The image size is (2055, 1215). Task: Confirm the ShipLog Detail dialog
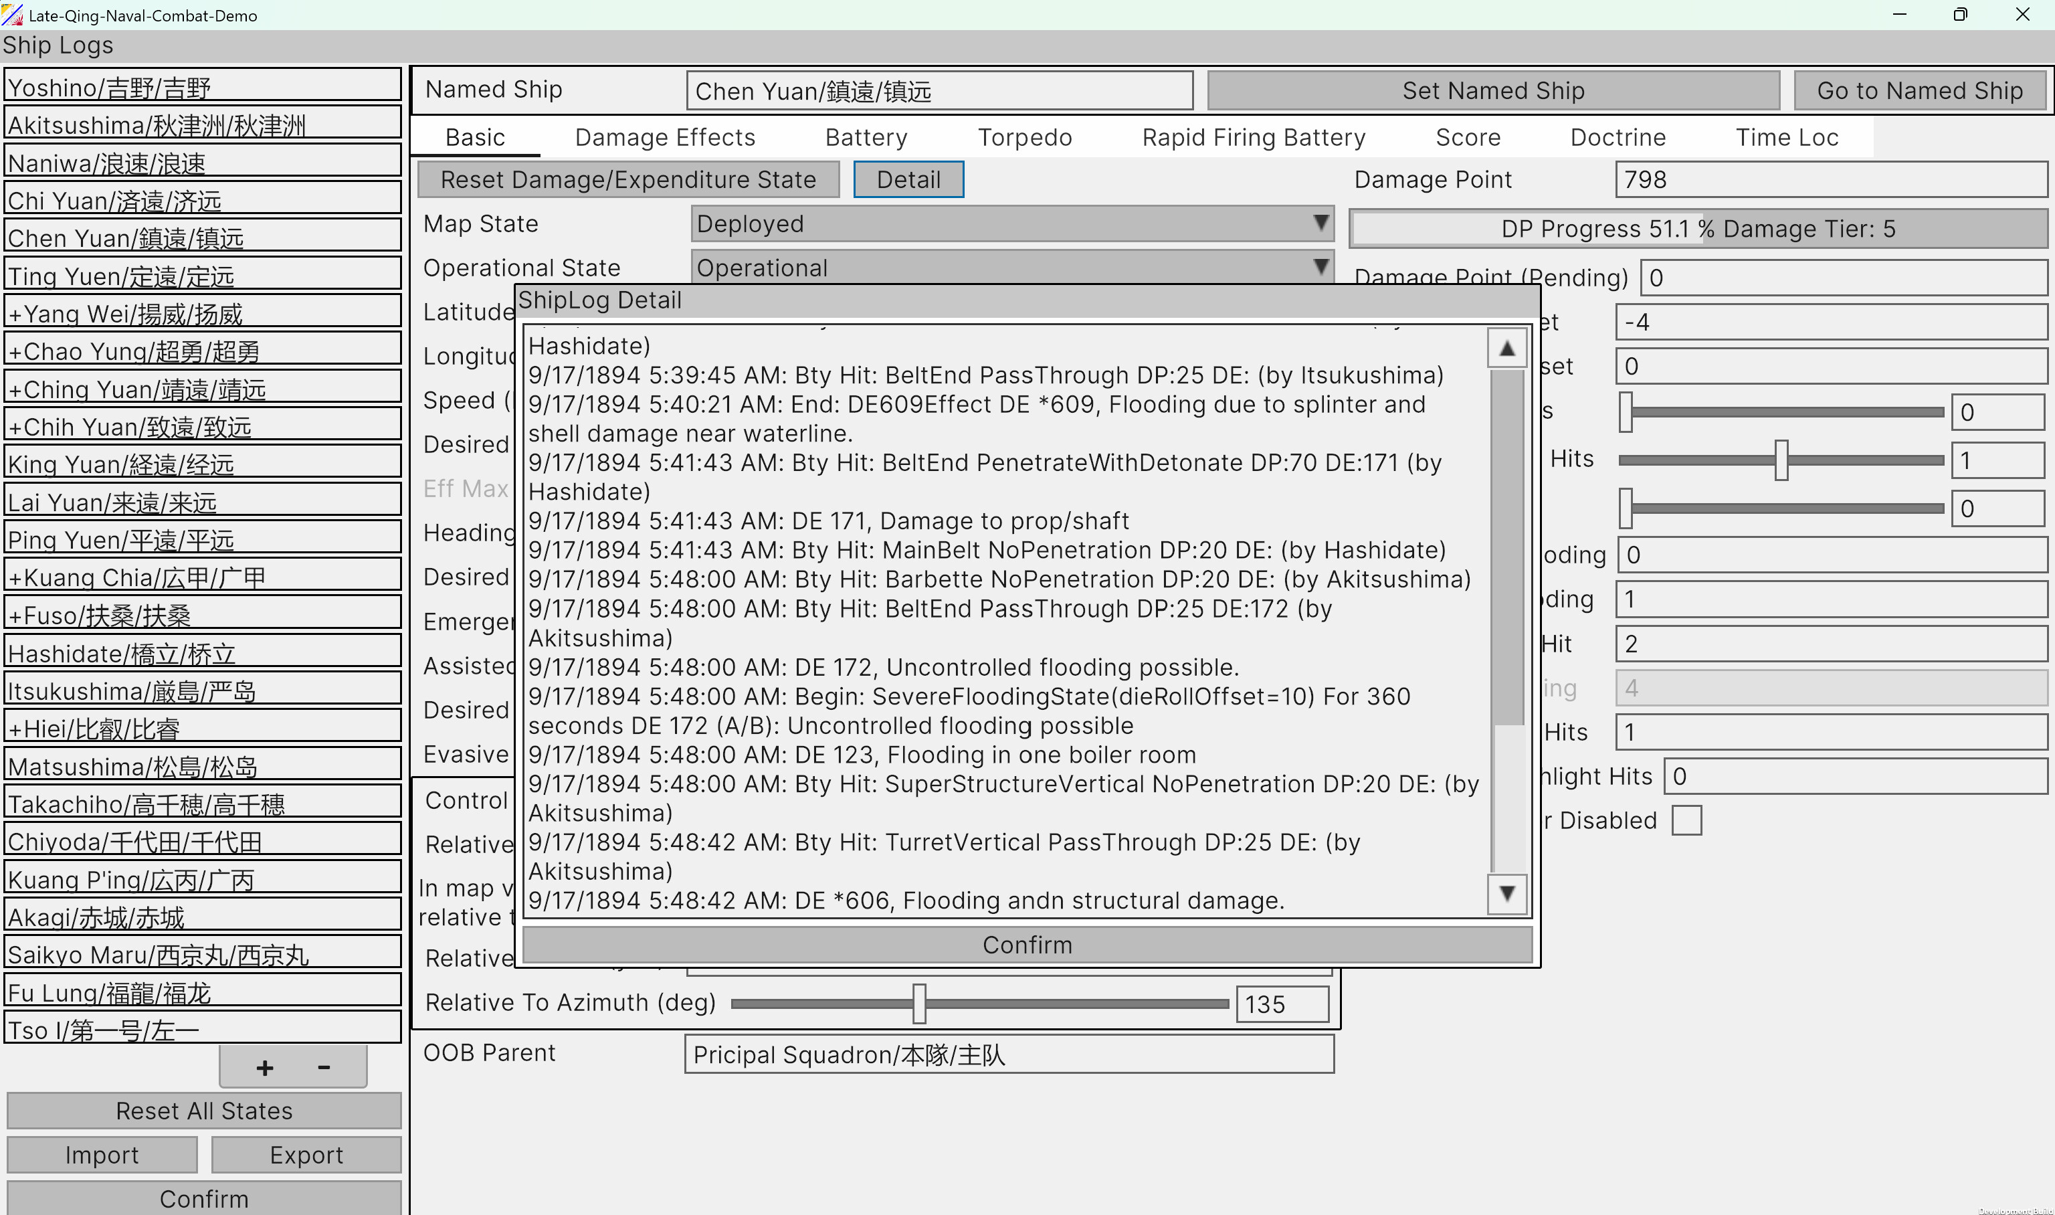pos(1026,945)
